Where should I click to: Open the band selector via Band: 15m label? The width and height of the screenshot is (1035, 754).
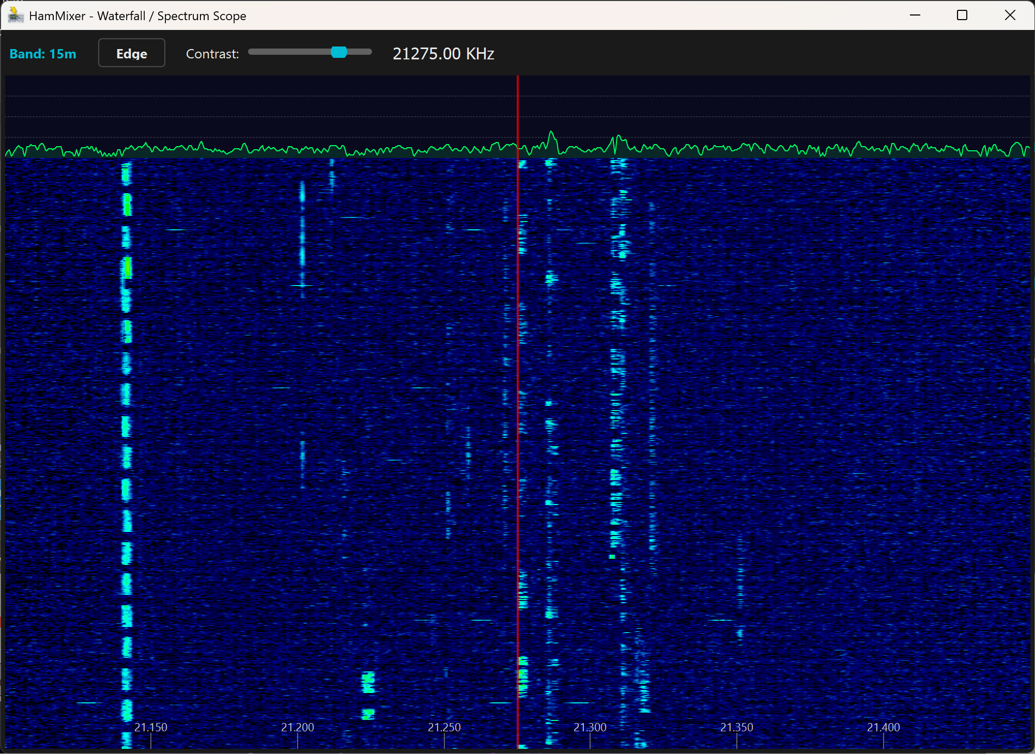(43, 53)
